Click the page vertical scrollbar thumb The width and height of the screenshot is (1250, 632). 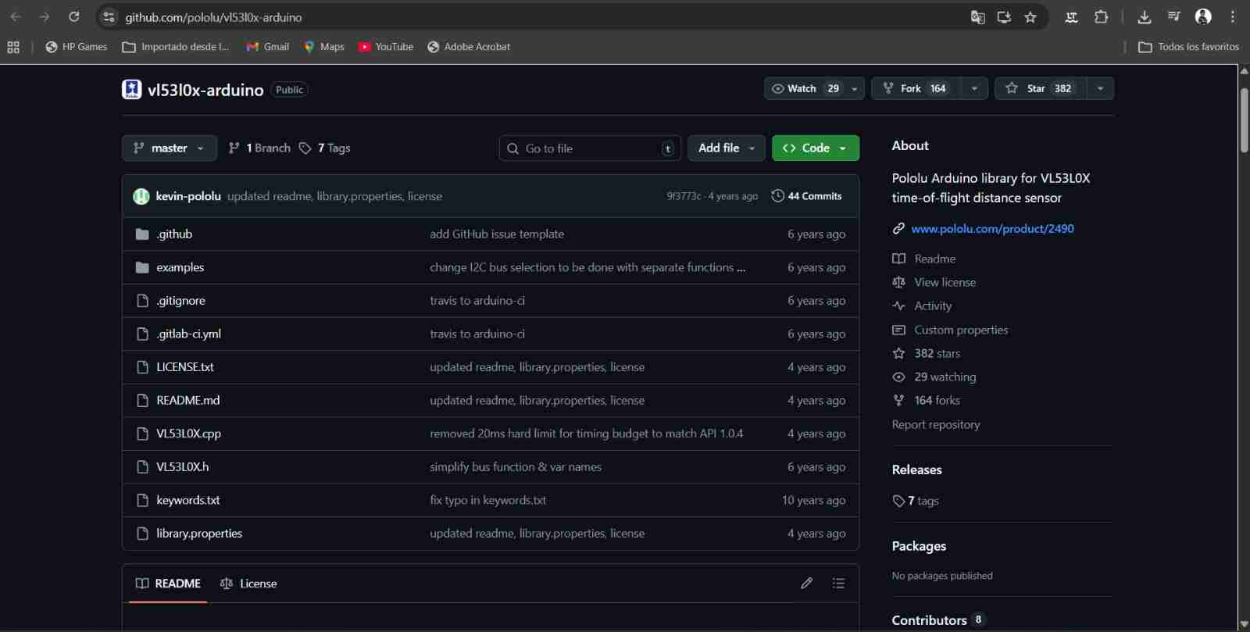coord(1244,120)
